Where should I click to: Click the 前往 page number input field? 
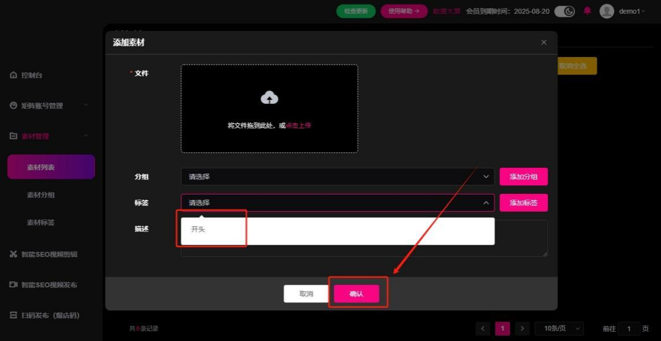coord(629,328)
